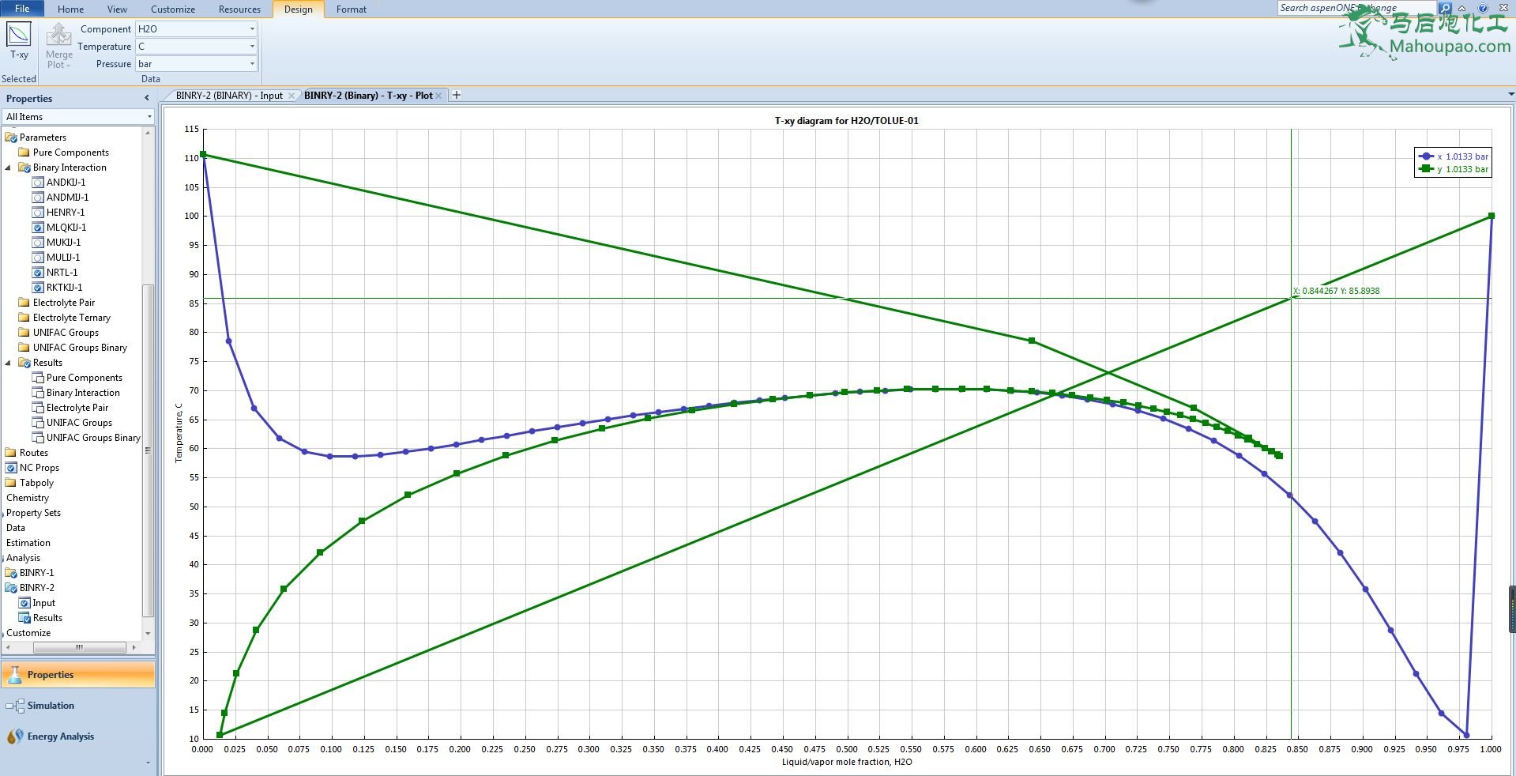Close the T-xy Plot tab

click(439, 96)
